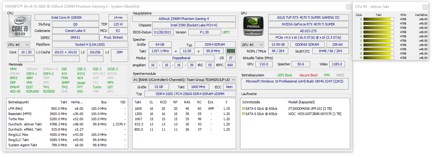Viewport: 432px width, 157px height.
Task: Click the Microsoft Windows 10 Professional field
Action: [x=295, y=84]
